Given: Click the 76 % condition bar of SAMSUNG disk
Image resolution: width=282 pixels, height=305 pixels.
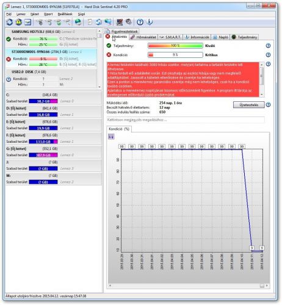Looking at the screenshot, I should [x=43, y=38].
